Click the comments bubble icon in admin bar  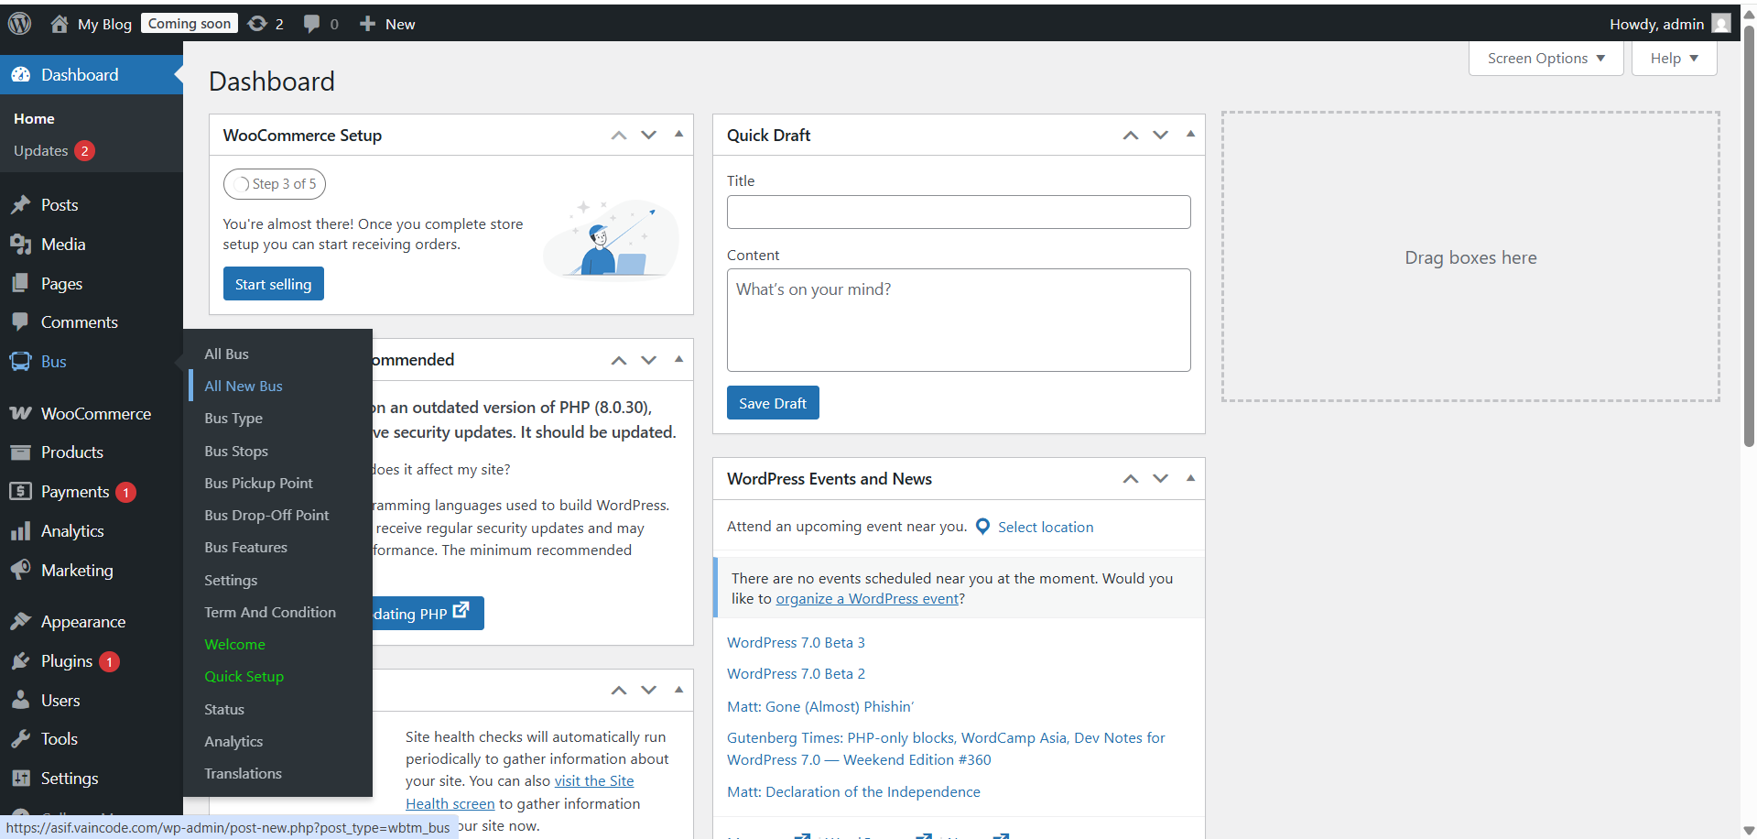(x=312, y=24)
